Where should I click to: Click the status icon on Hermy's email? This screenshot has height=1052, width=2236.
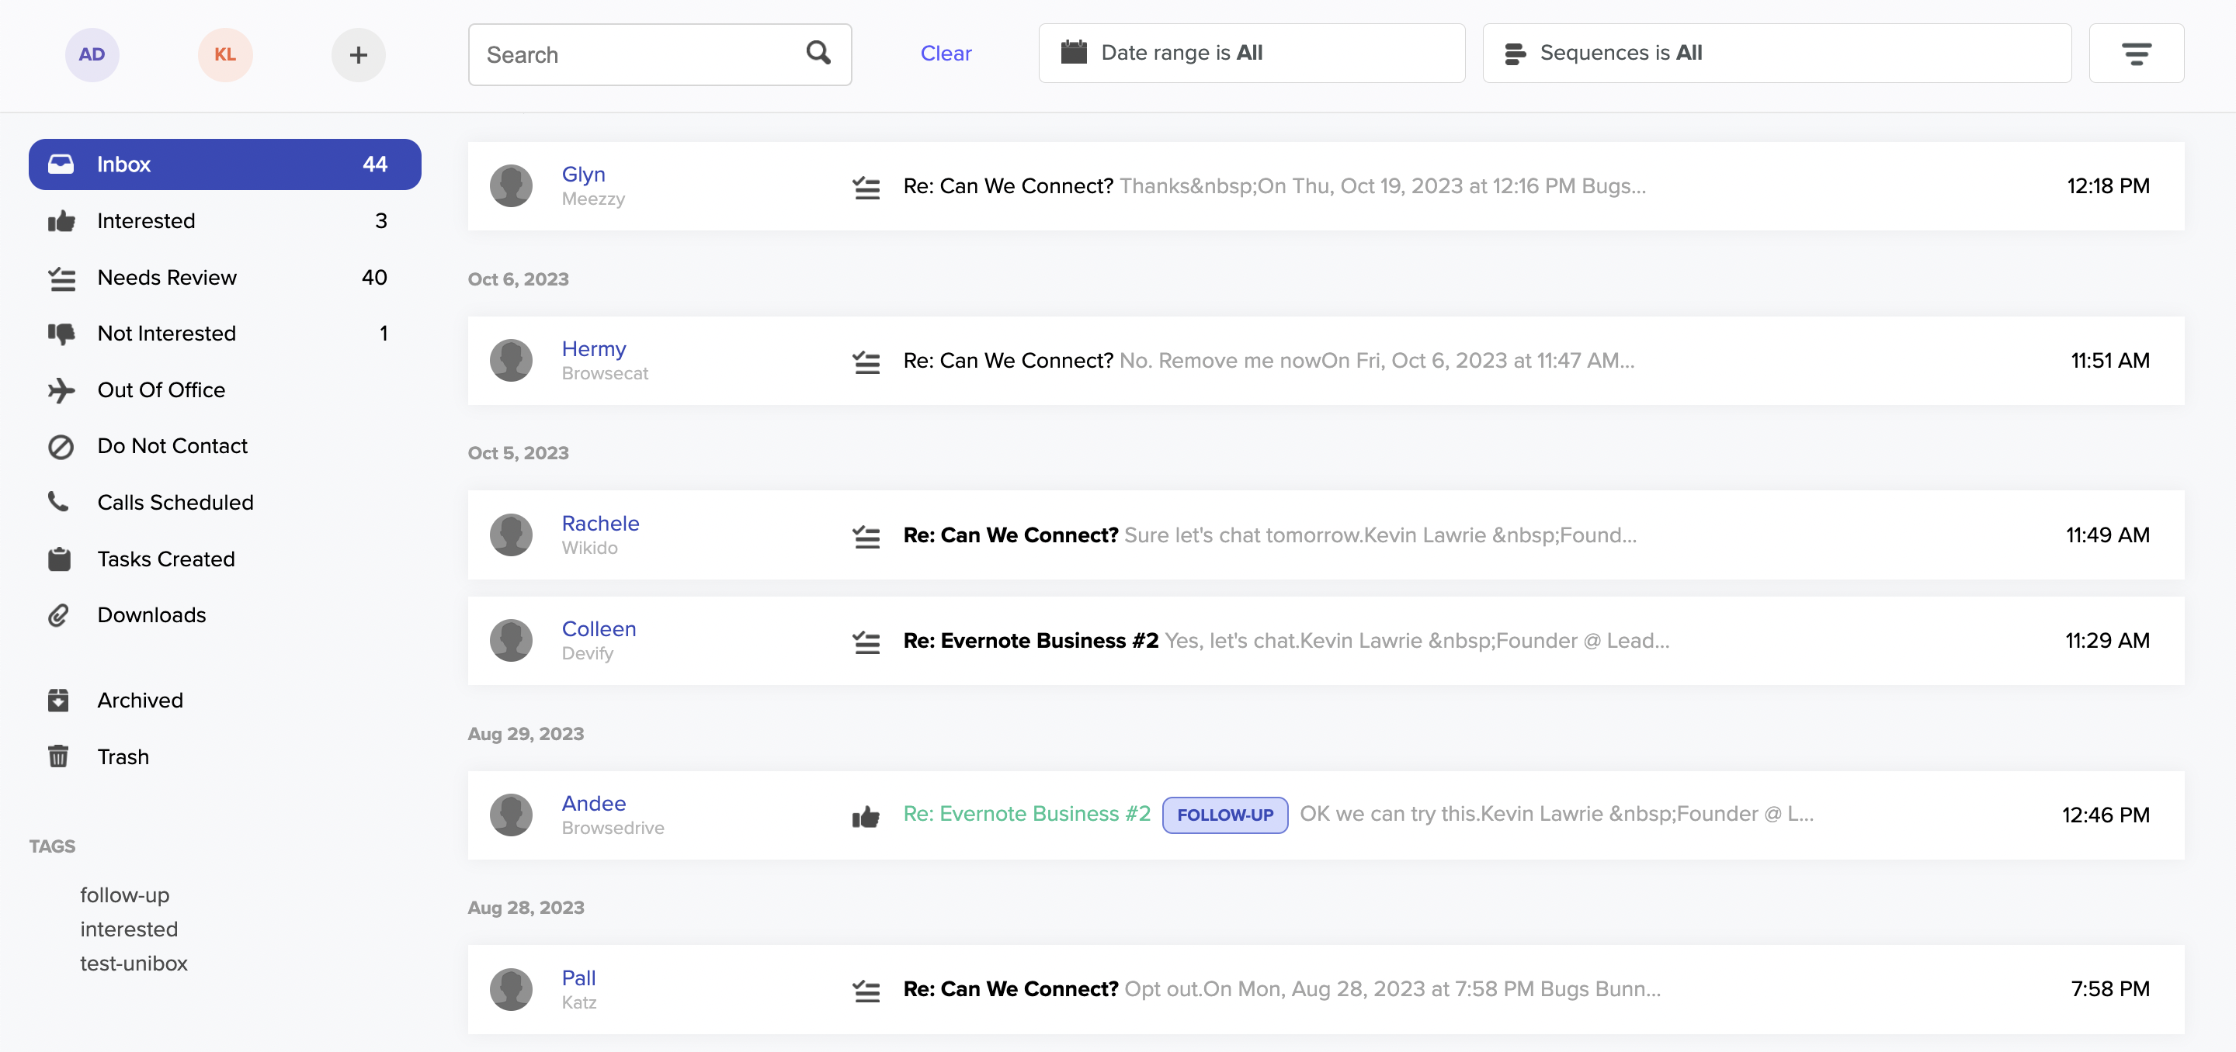866,361
